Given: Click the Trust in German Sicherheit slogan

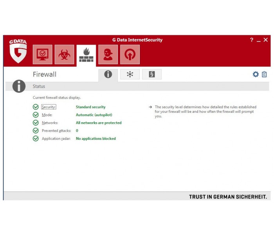Looking at the screenshot, I should [228, 197].
